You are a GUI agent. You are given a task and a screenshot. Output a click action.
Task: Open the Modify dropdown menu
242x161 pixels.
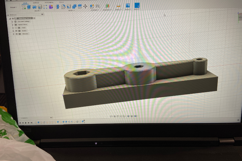[71, 10]
